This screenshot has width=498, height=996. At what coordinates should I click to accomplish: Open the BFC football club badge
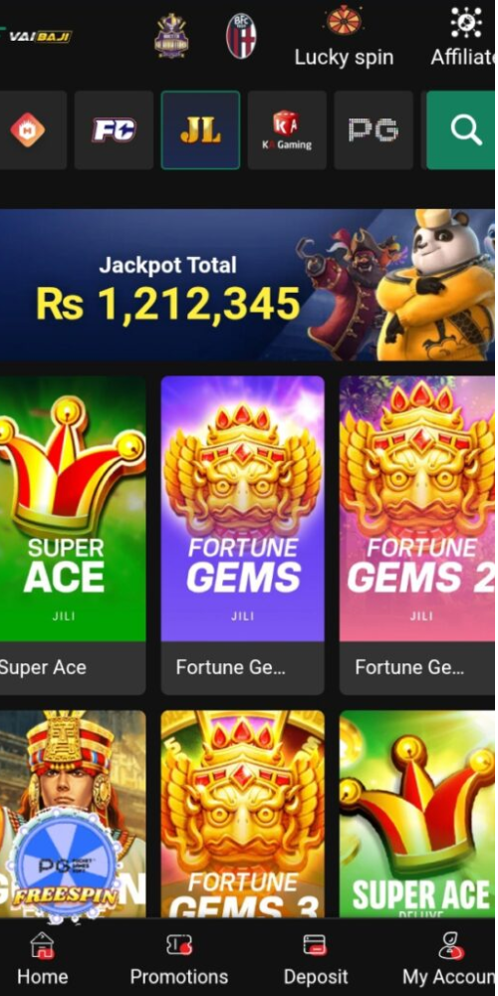click(x=241, y=36)
